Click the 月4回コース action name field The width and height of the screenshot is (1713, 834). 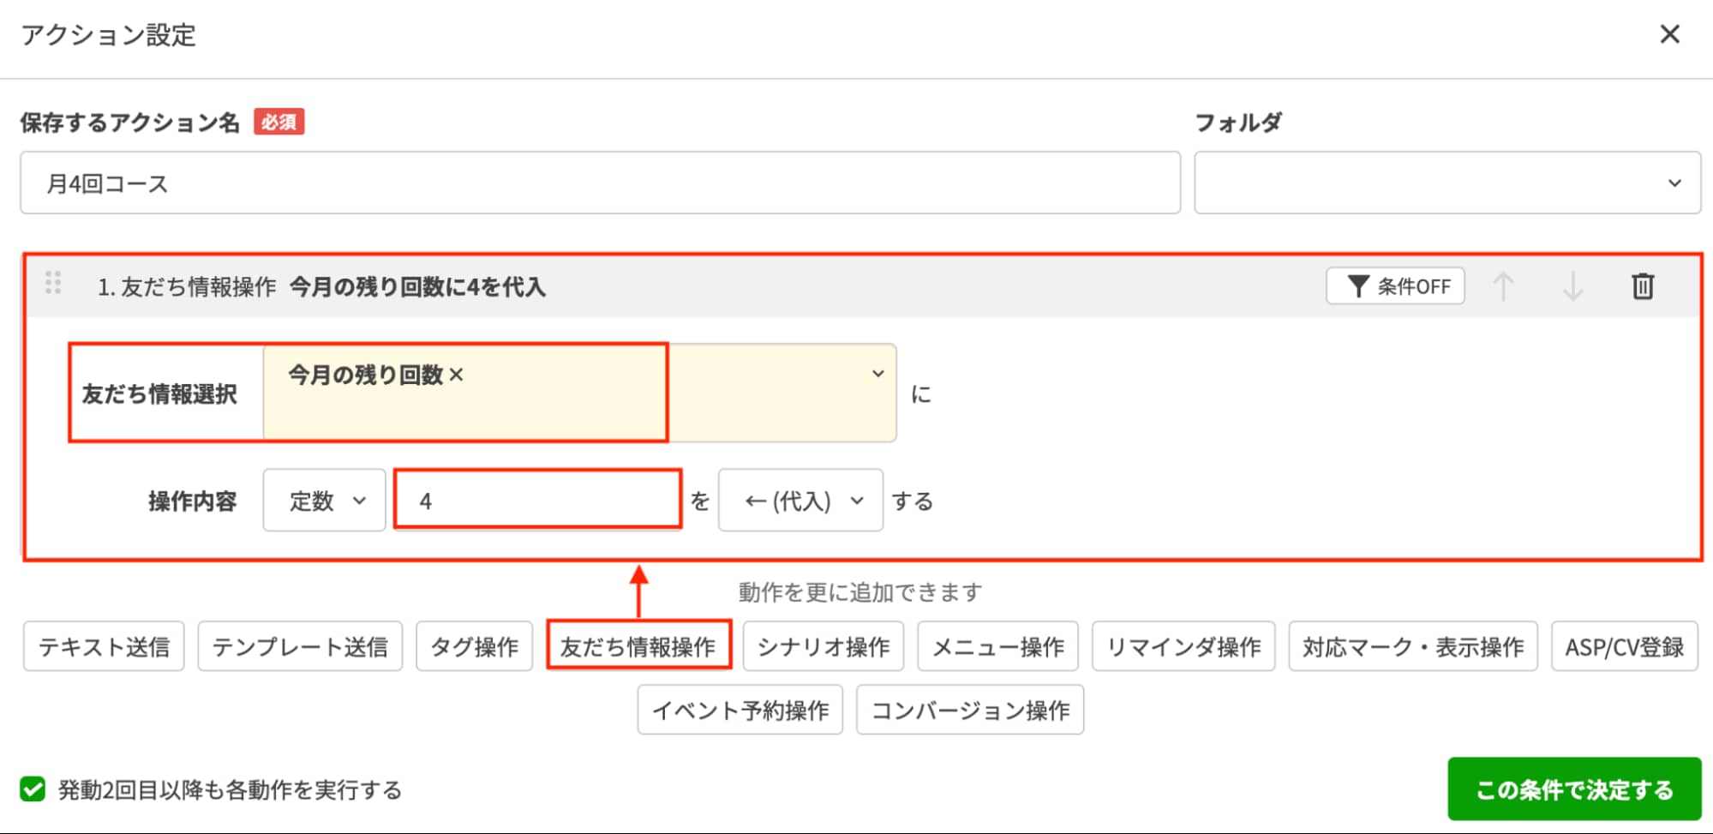pyautogui.click(x=600, y=183)
